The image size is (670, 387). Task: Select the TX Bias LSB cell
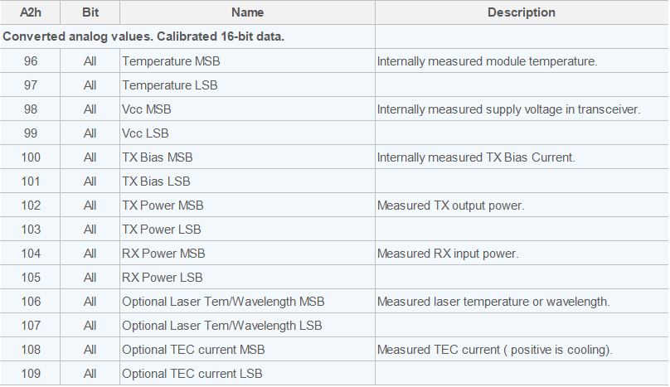coord(157,181)
